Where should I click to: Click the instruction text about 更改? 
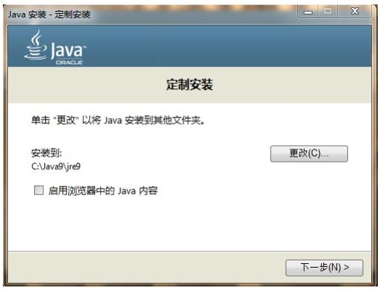pyautogui.click(x=118, y=120)
